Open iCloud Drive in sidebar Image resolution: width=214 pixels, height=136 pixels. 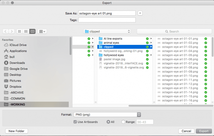[x=18, y=45]
